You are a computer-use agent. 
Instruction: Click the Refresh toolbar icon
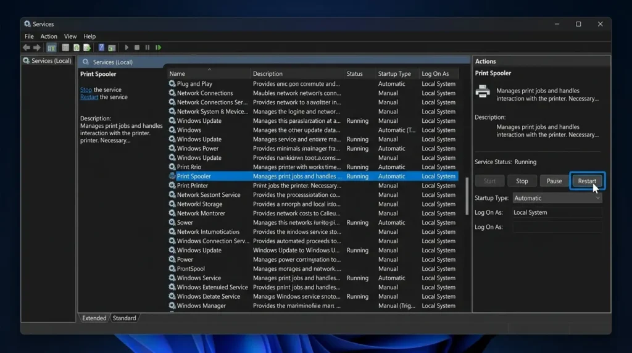click(x=76, y=48)
